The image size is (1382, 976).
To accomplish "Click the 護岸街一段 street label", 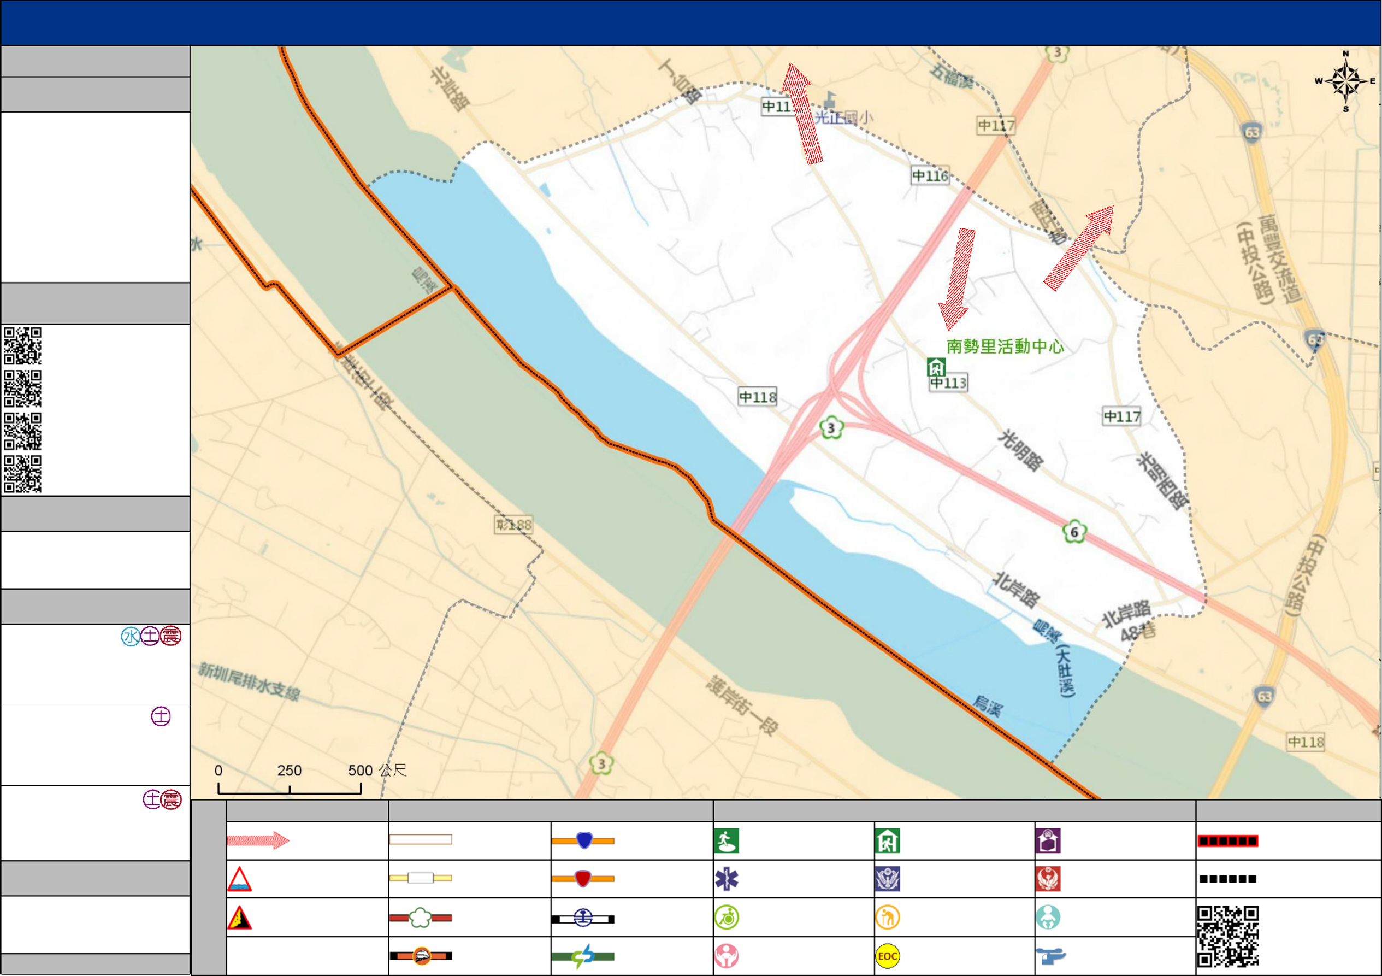I will tap(742, 705).
